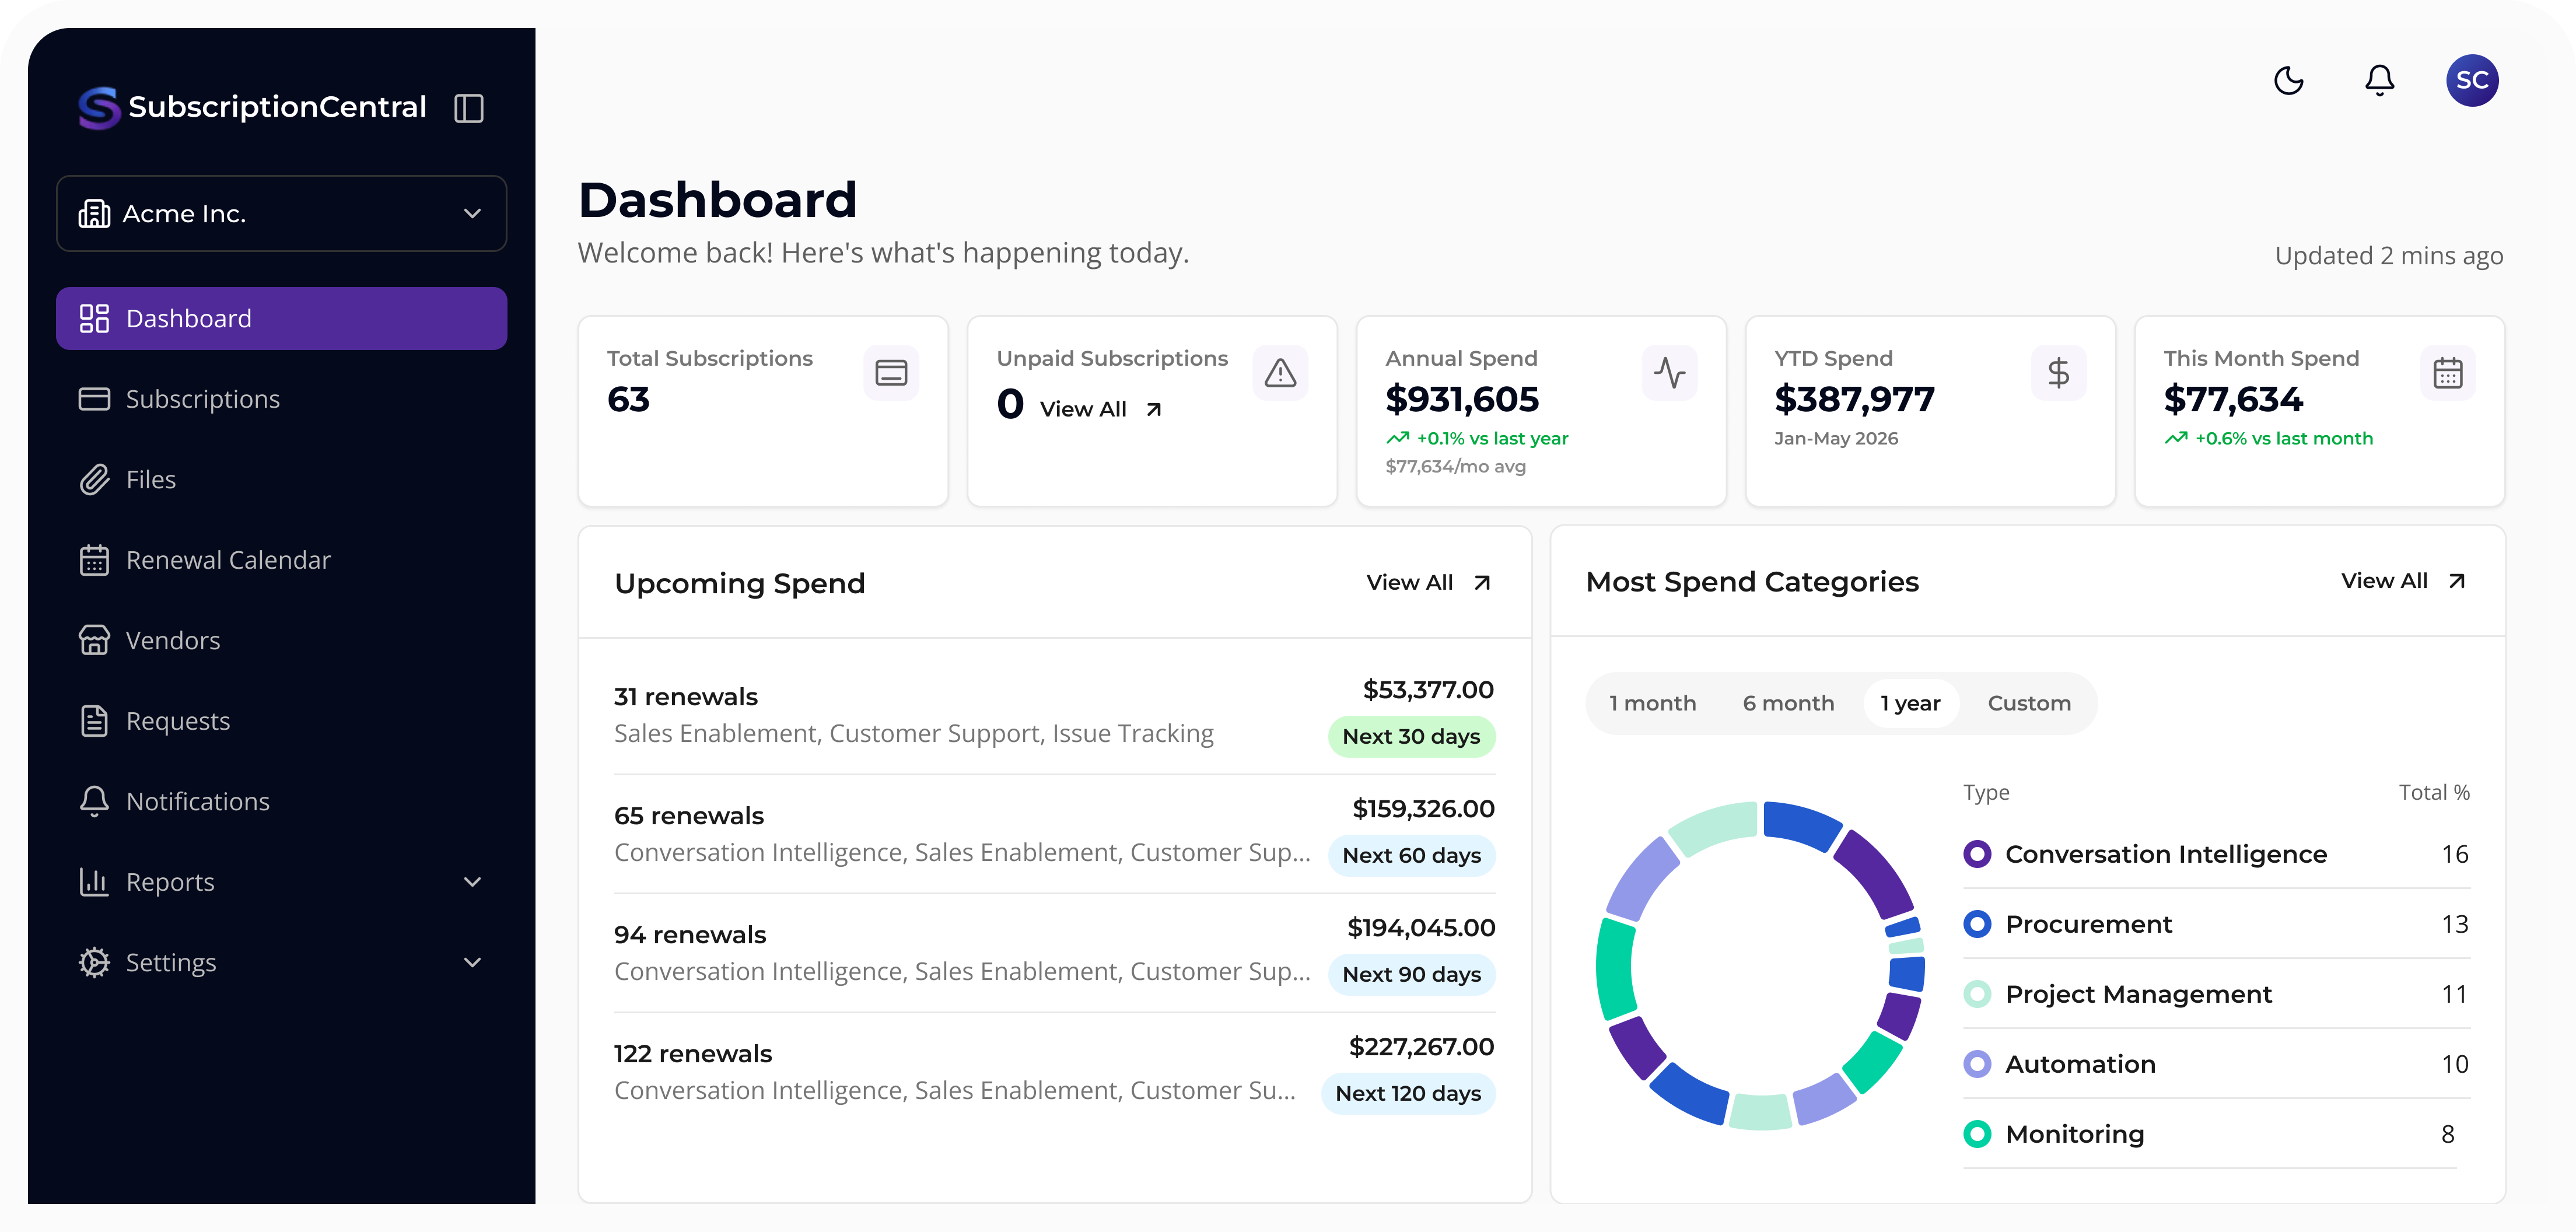Viewport: 2576px width, 1232px height.
Task: Click the Subscriptions card icon in sidebar
Action: (x=94, y=399)
